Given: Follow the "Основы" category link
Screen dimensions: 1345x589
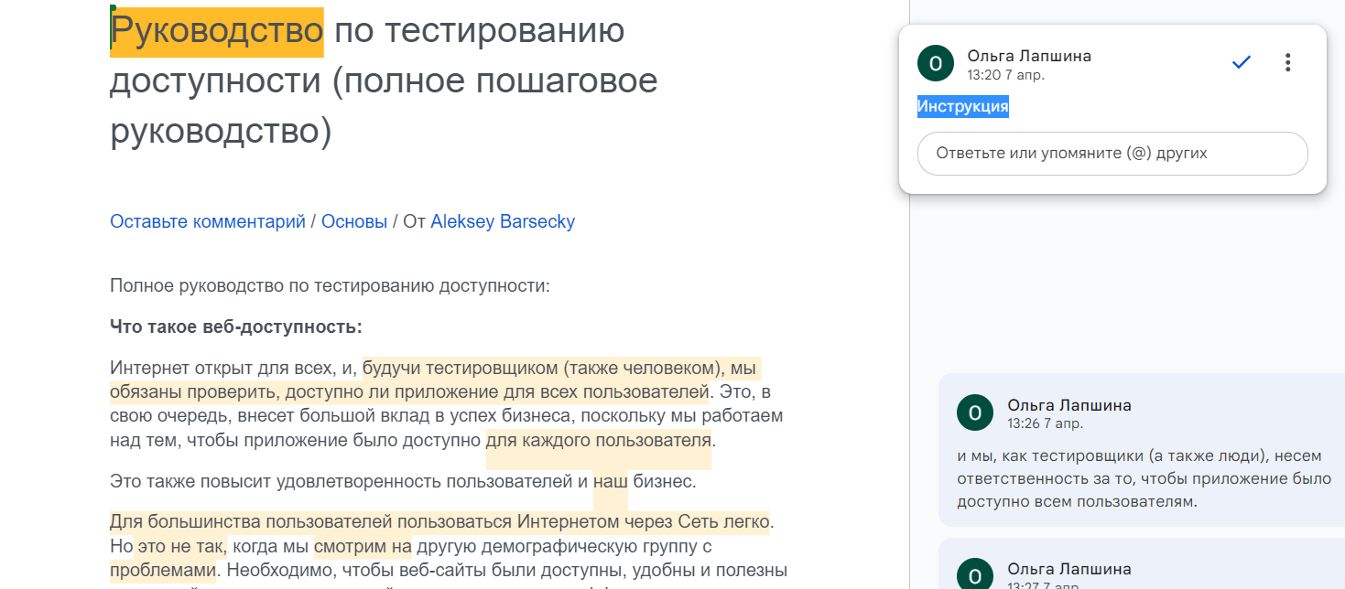Looking at the screenshot, I should [x=354, y=221].
